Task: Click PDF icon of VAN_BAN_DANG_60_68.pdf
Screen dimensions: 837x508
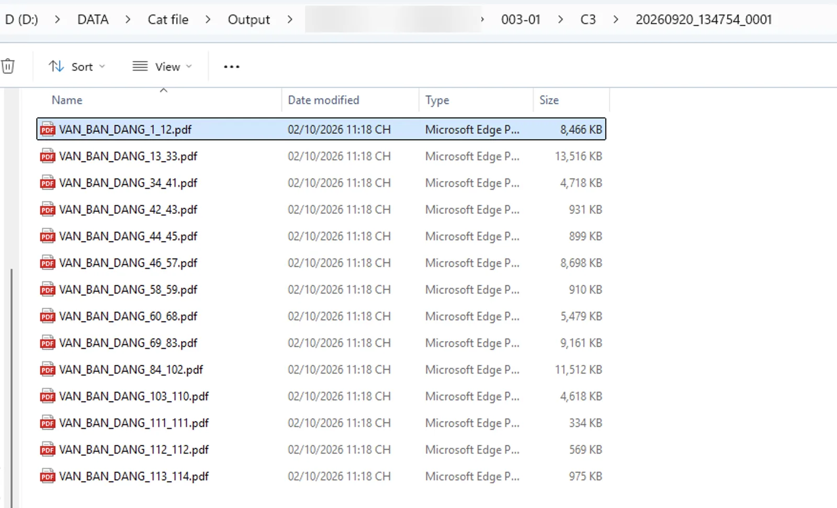Action: coord(48,316)
